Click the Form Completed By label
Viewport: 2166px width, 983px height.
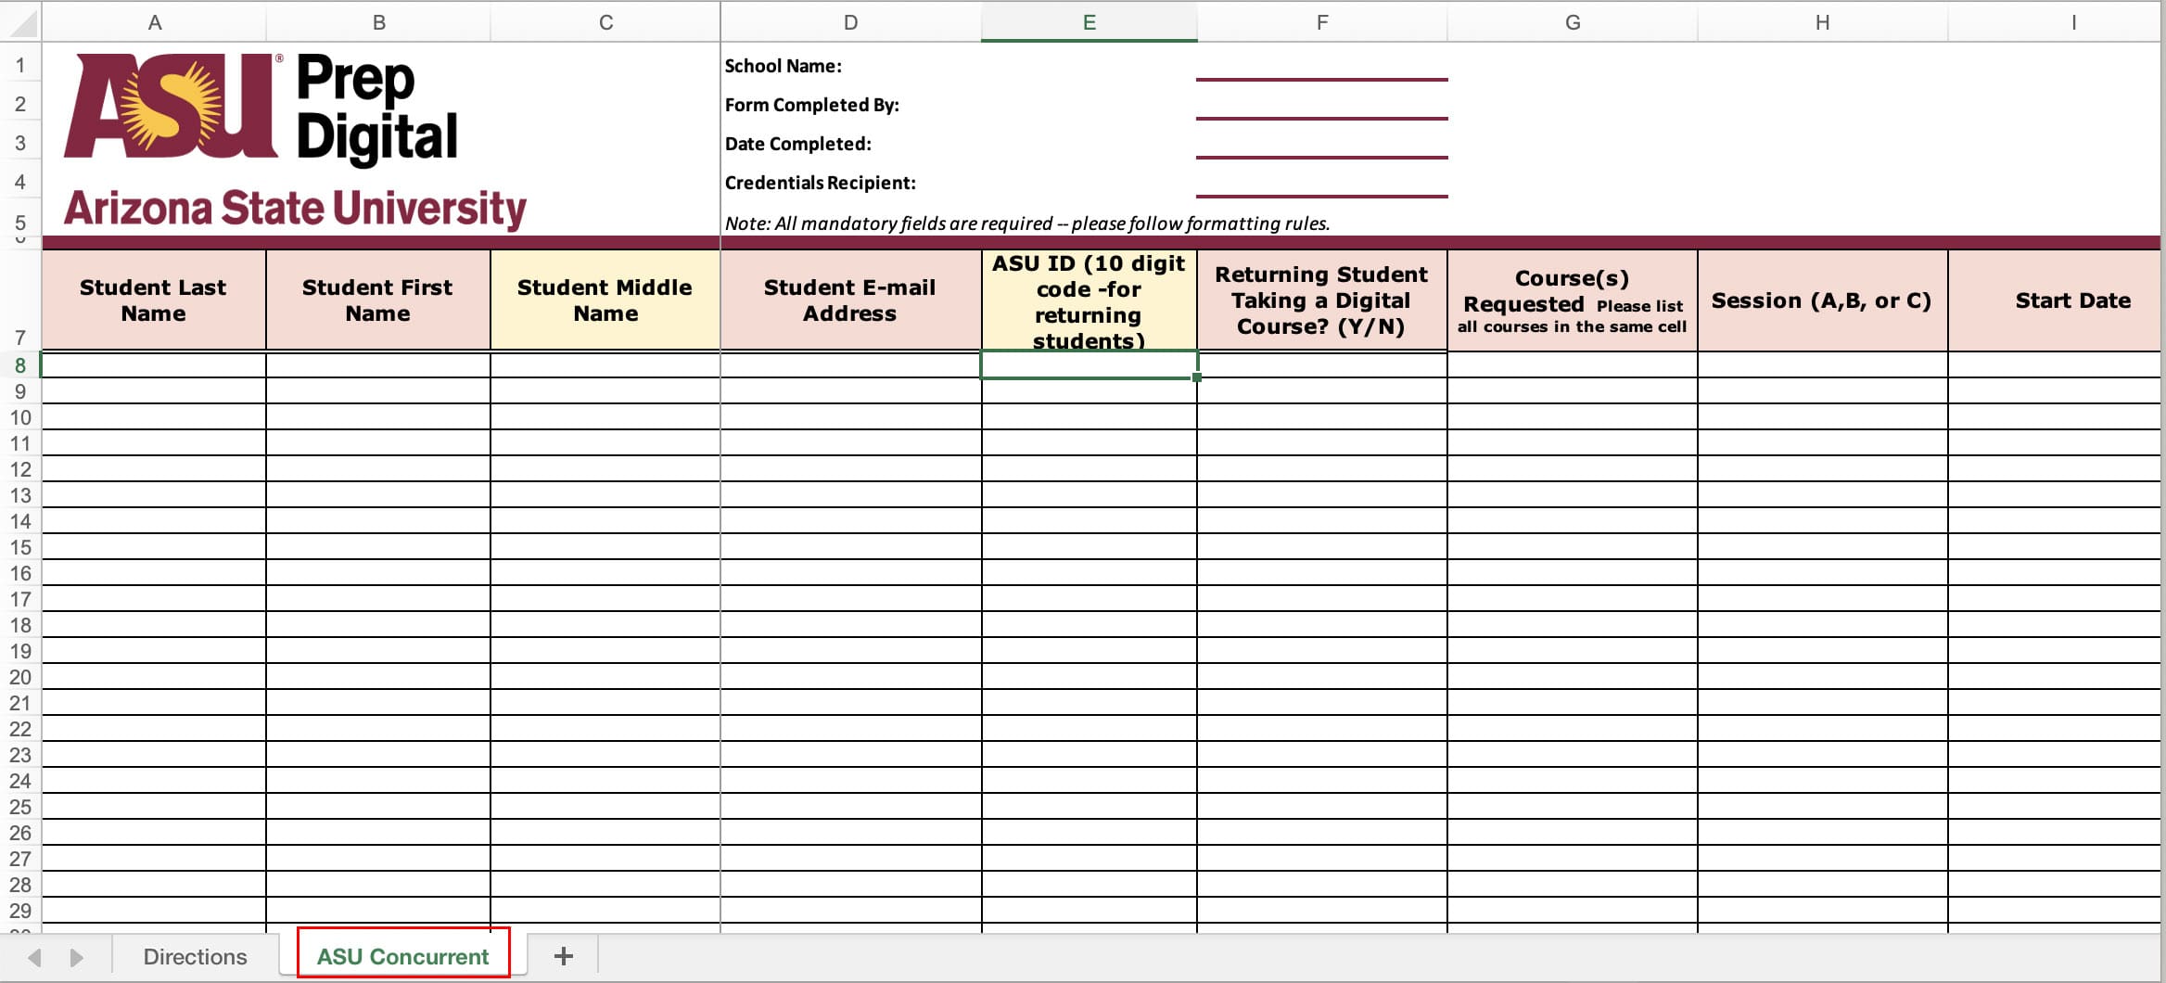[812, 105]
